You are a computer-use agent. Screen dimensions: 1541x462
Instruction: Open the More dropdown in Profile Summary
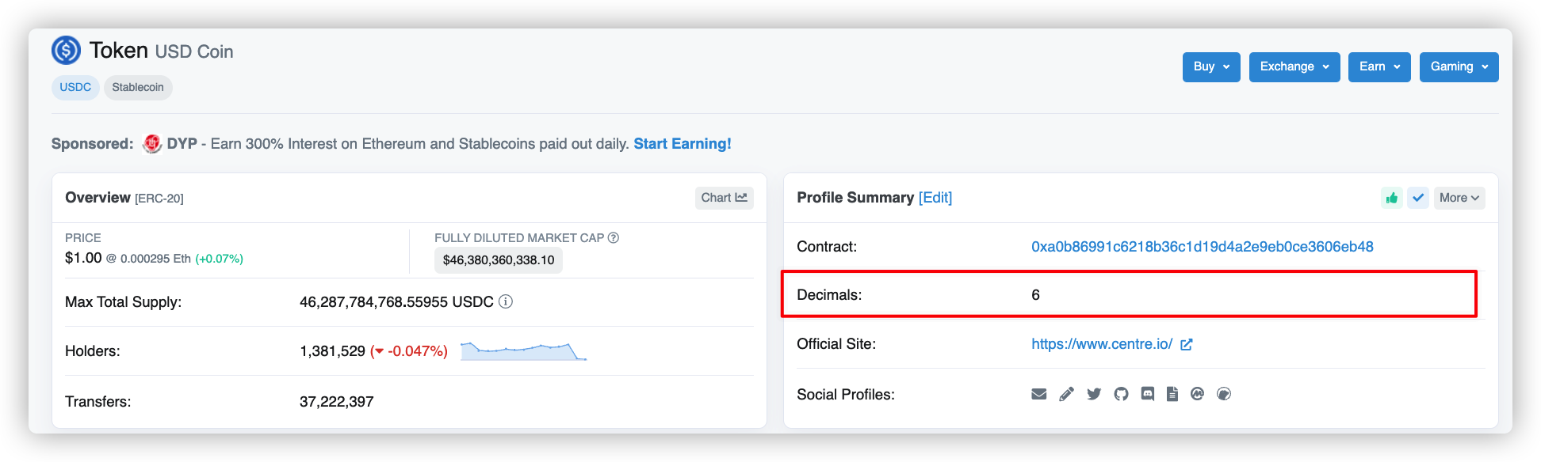pyautogui.click(x=1459, y=198)
